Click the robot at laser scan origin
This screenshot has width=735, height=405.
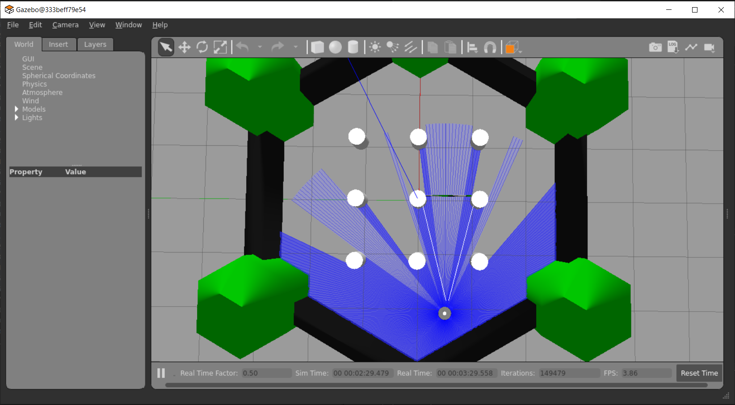tap(445, 313)
